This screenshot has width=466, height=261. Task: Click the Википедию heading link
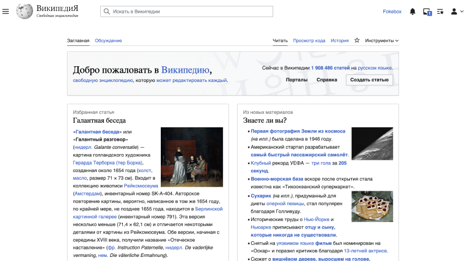pyautogui.click(x=185, y=70)
